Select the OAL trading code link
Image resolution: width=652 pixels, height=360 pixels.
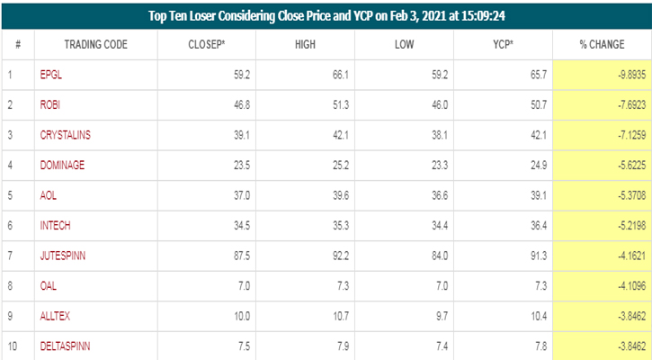49,285
